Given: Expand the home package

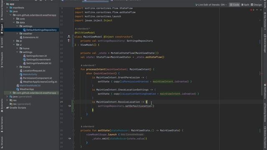Looking at the screenshot, I should pos(17,48).
